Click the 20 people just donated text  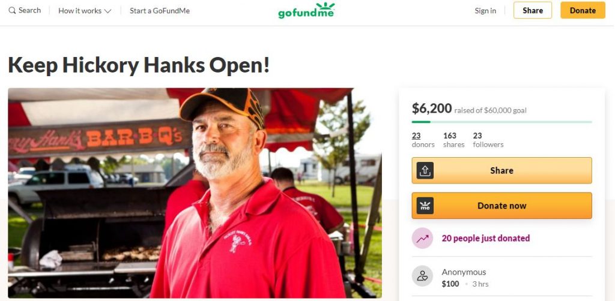485,238
